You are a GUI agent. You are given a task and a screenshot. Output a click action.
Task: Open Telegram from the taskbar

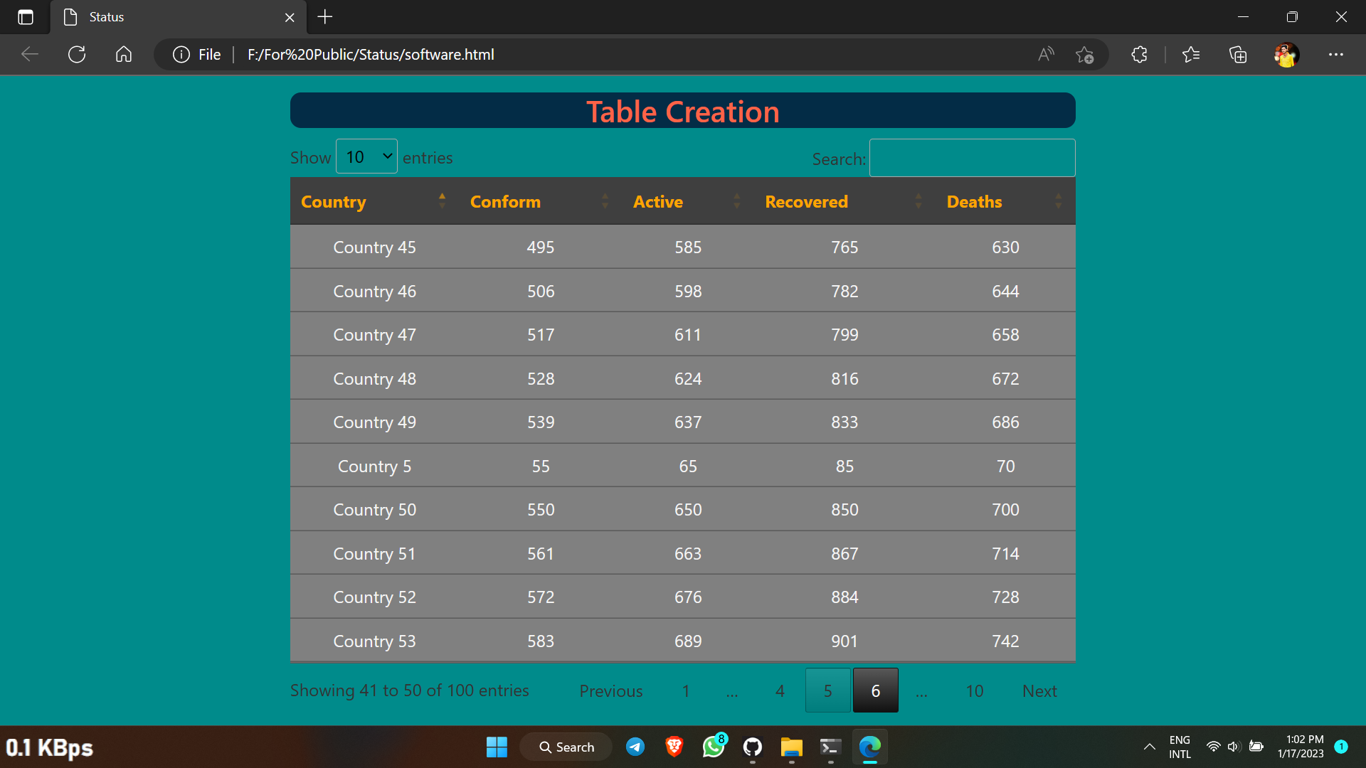(635, 747)
